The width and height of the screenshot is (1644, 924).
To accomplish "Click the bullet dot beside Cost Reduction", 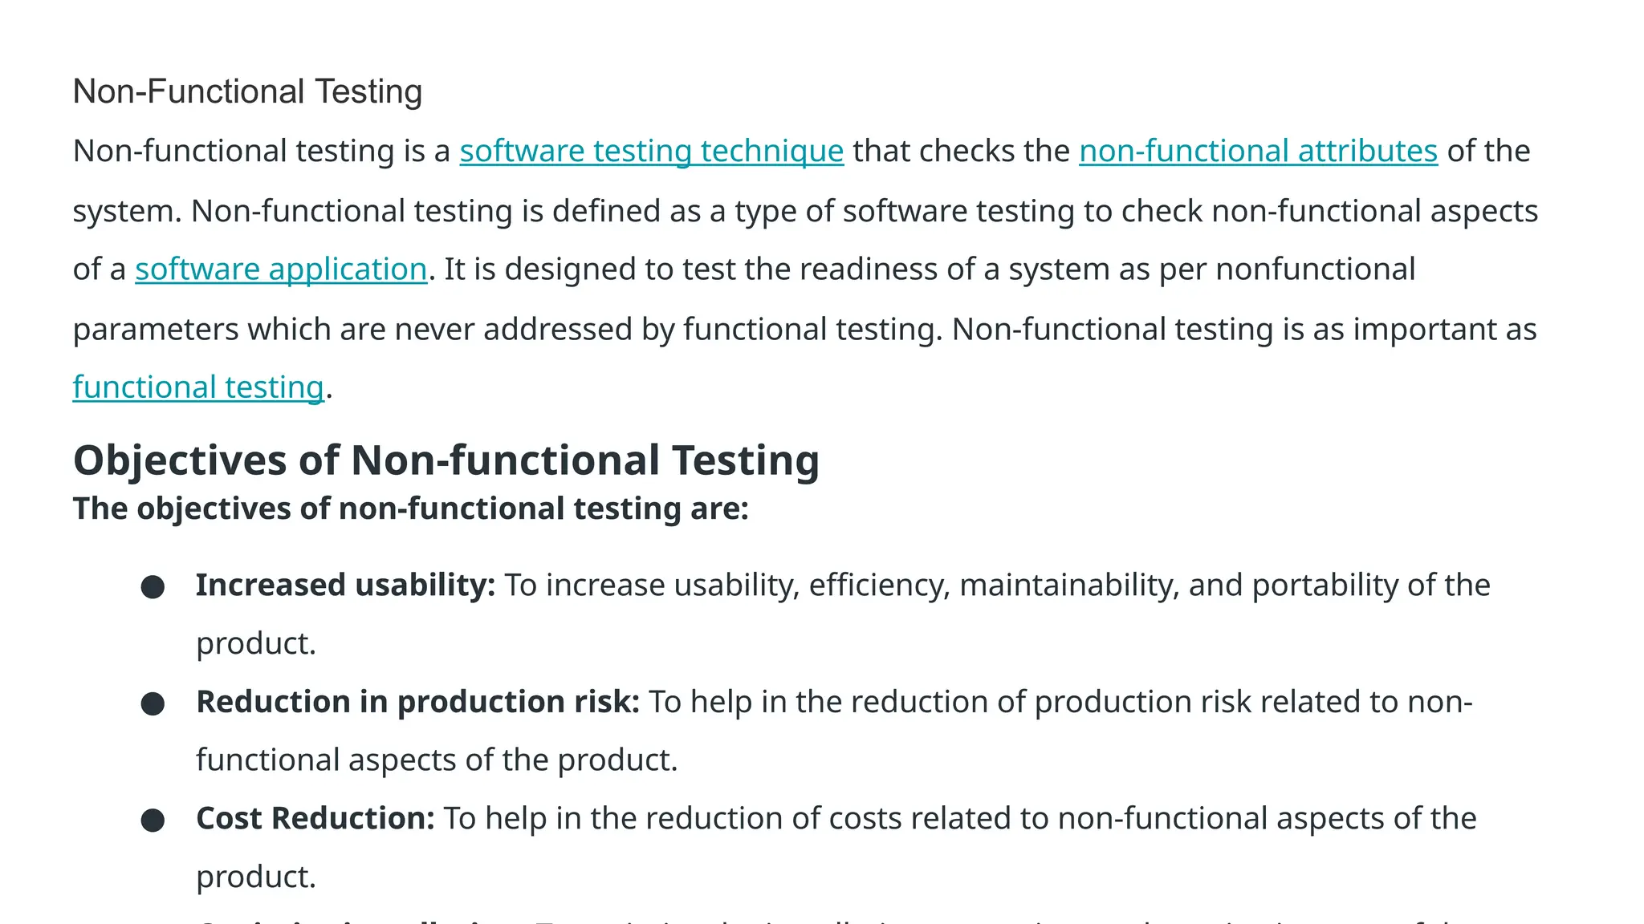I will (153, 821).
